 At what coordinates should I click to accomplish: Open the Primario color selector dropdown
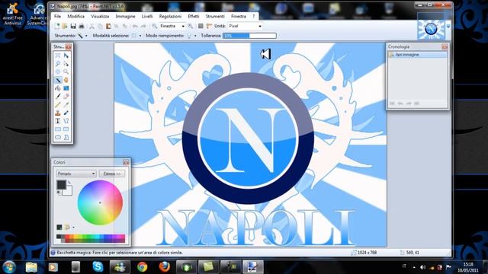[x=76, y=174]
